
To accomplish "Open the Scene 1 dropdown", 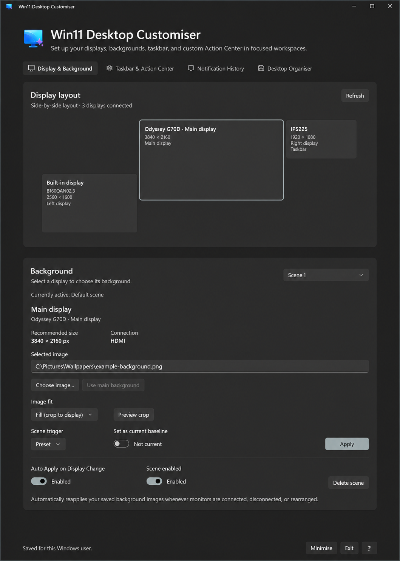I will coord(326,275).
